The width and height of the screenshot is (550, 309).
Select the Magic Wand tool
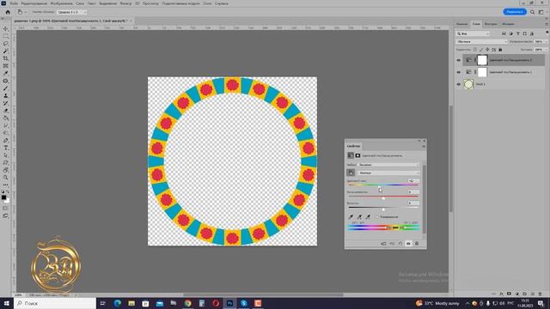(x=6, y=51)
